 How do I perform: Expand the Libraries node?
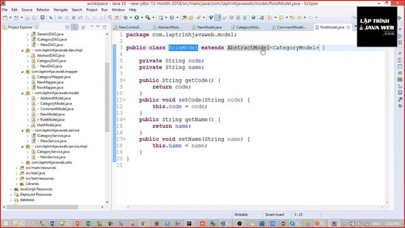tap(17, 184)
